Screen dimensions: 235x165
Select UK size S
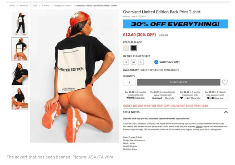click(126, 62)
